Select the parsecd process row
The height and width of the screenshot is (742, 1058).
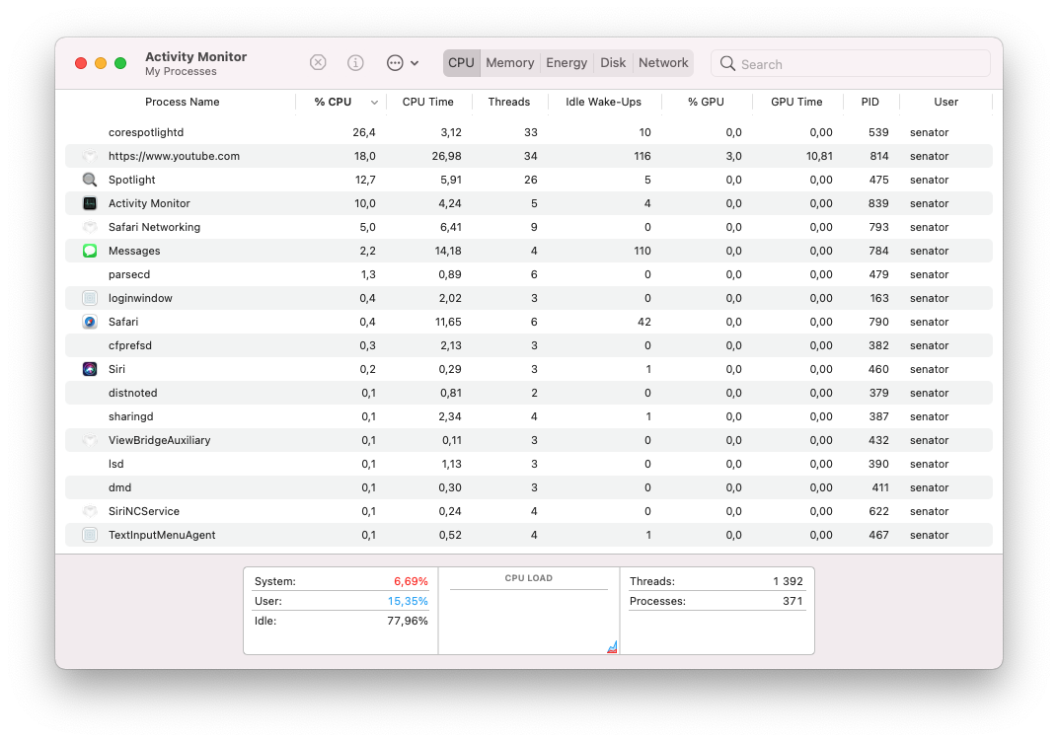click(529, 274)
